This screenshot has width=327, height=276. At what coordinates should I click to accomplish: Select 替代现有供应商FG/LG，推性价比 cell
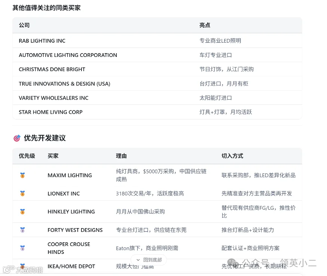(259, 212)
